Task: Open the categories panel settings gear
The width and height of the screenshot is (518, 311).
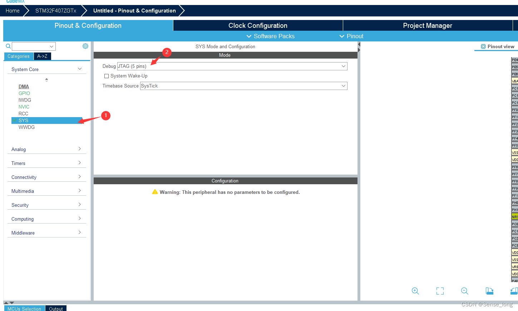Action: (x=85, y=46)
